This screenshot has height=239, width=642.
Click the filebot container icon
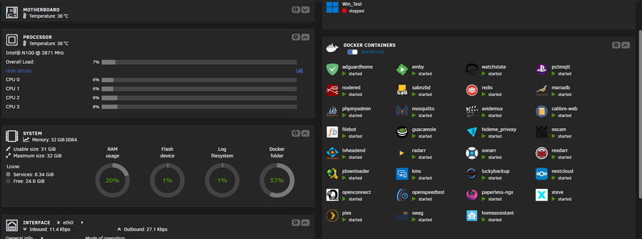[332, 133]
